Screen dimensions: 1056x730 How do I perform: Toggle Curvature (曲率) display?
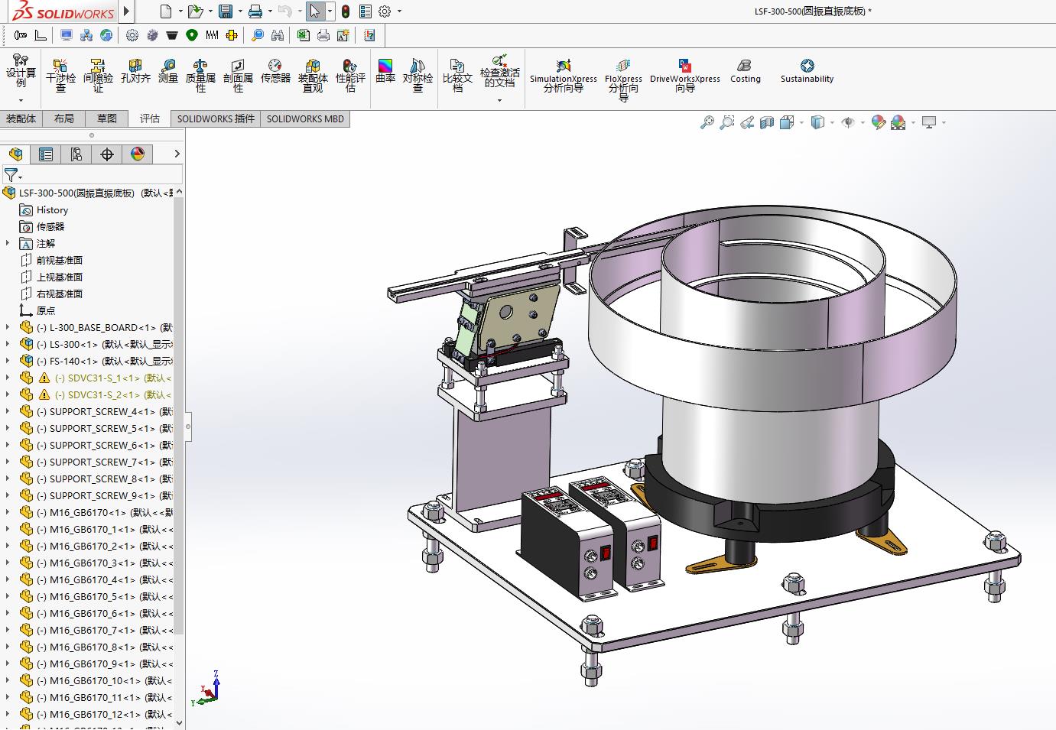coord(385,70)
